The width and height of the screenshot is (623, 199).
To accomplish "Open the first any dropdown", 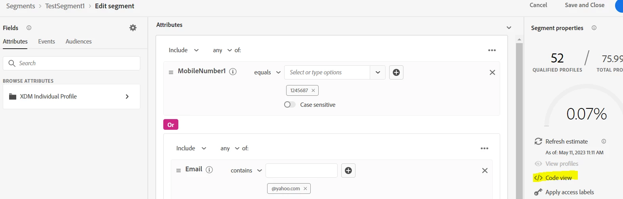I will (x=222, y=50).
